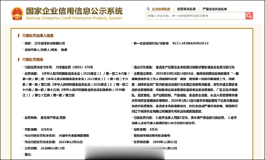Click penalty type 责令停产停业;罚款

pos(53,118)
